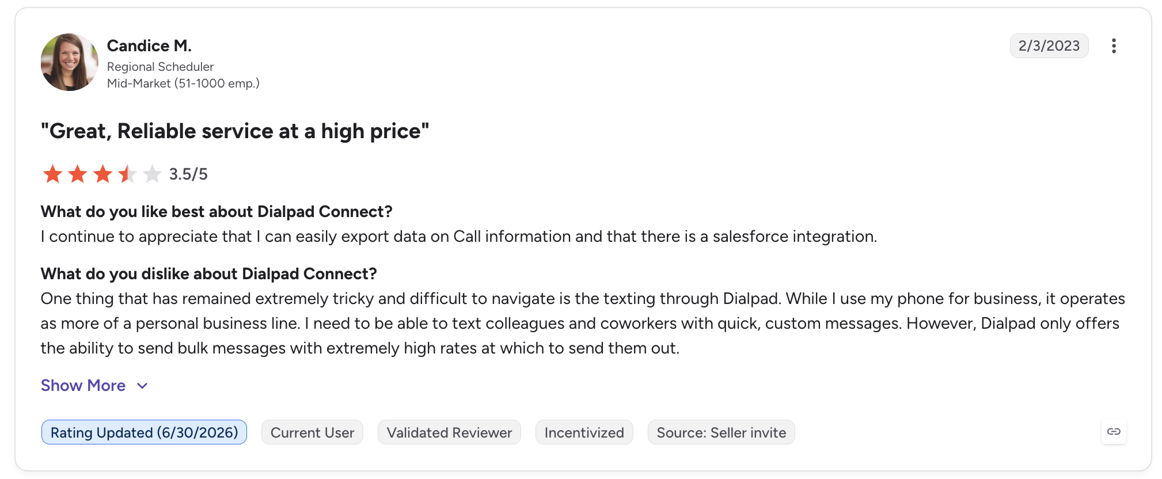Click Candice M.'s profile photo
Viewport: 1162px width, 479px height.
pos(69,62)
